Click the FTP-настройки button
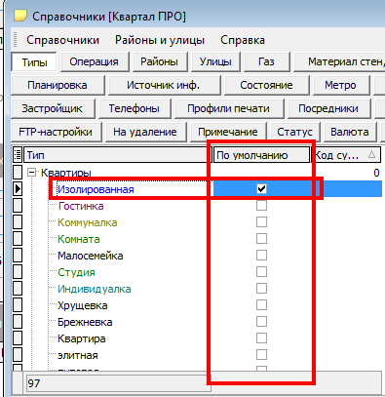The height and width of the screenshot is (397, 385). click(56, 132)
